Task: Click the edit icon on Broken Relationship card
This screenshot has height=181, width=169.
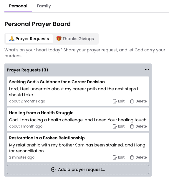Action: [x=115, y=157]
